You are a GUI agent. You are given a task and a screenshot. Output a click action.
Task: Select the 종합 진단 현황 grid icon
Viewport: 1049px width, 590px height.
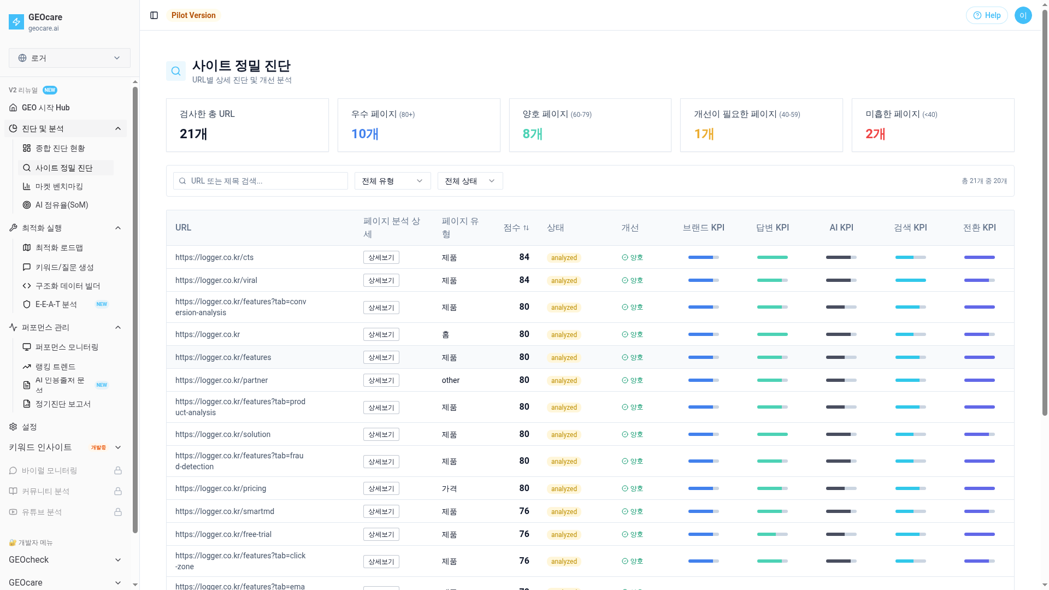coord(26,147)
